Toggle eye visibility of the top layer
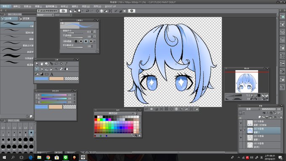The width and height of the screenshot is (286, 161). point(241,123)
